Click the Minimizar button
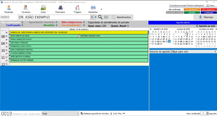Image resolution: width=217 pixels, height=116 pixels. (x=205, y=17)
